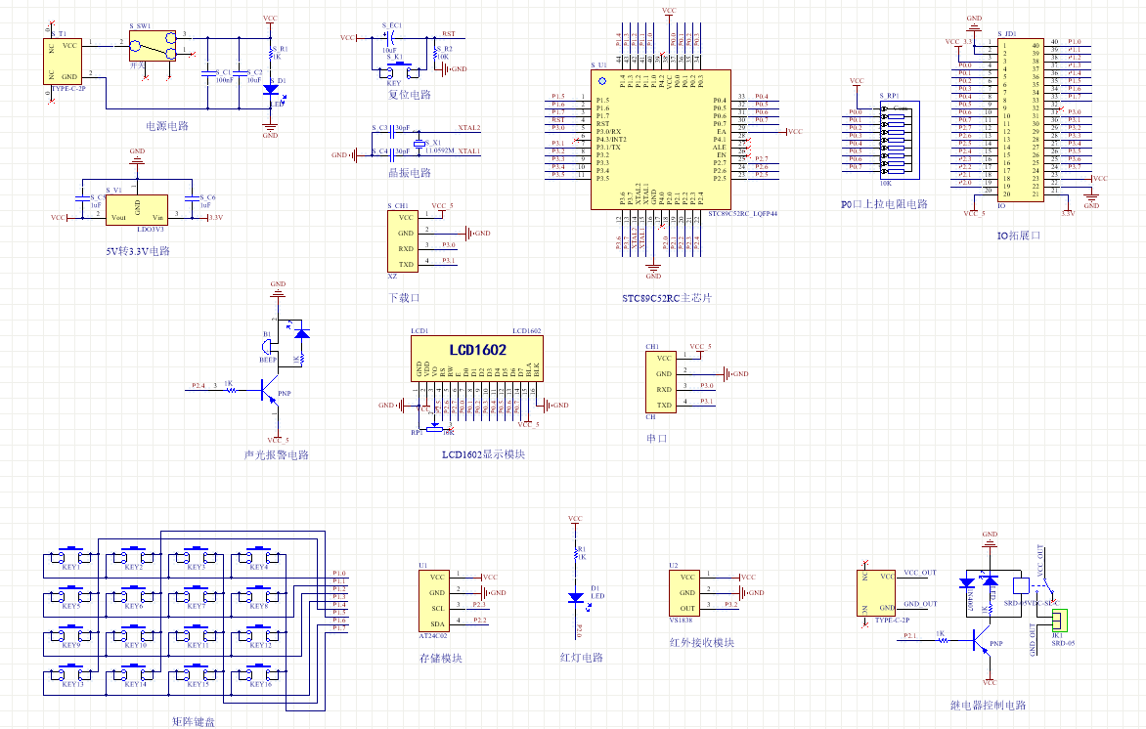
Task: Click the S_T1 TYPE-C-2P power connector
Action: 63,62
